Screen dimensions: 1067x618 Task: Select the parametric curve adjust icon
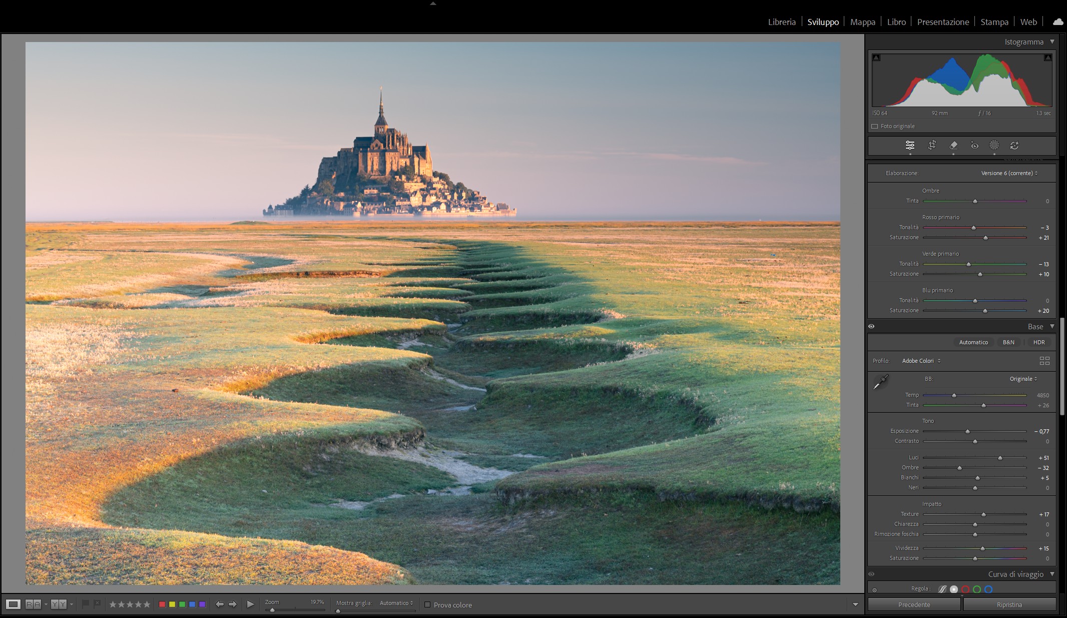[x=942, y=589]
